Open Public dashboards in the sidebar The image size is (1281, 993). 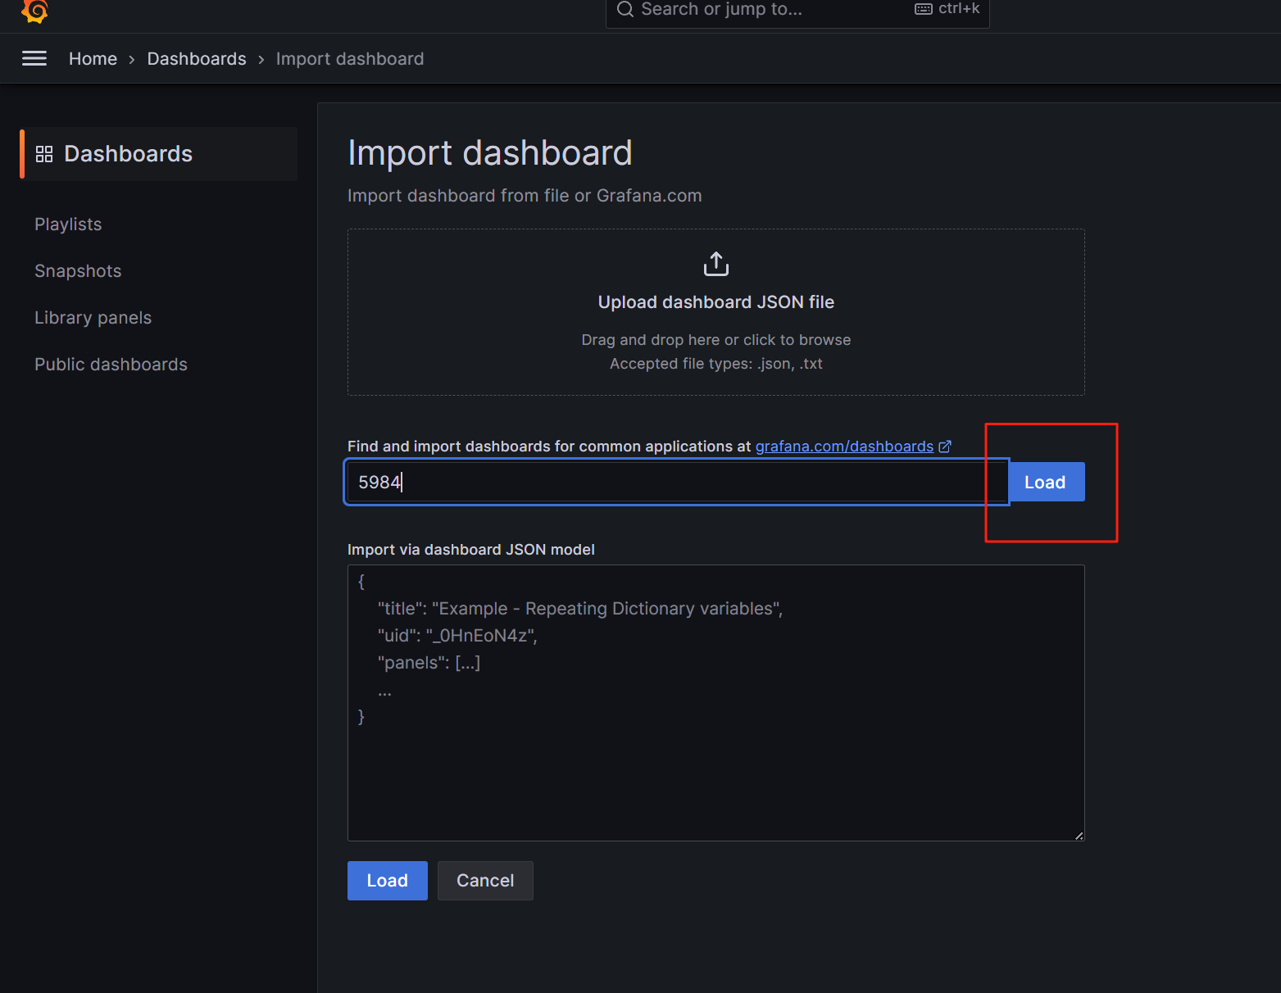coord(111,365)
